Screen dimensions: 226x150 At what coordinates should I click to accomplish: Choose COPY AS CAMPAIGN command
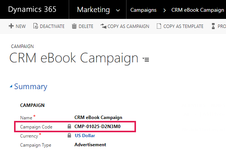(x=128, y=26)
